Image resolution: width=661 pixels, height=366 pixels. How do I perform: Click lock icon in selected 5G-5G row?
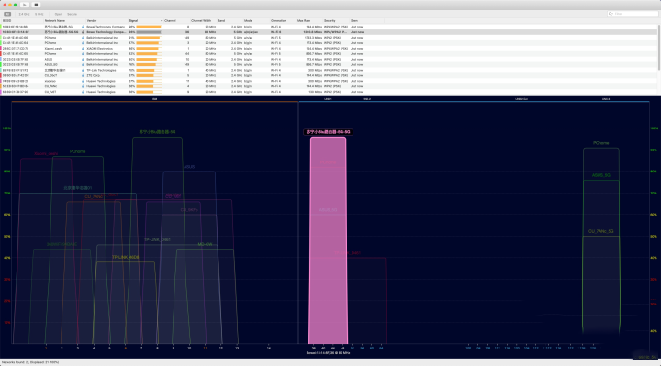coord(83,32)
